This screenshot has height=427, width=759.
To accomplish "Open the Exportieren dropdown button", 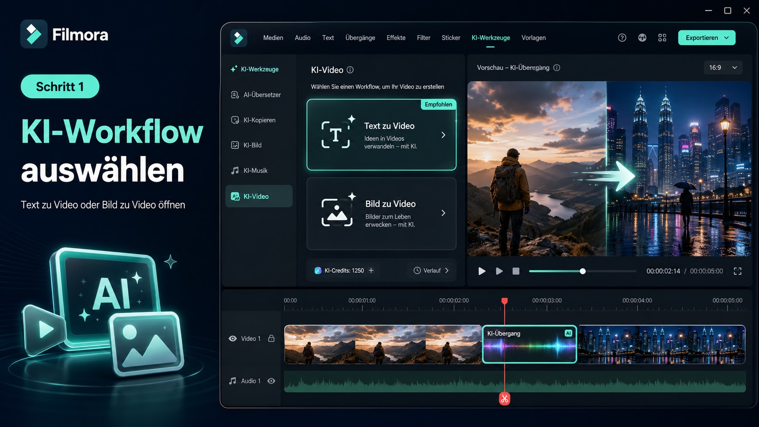I will 707,38.
